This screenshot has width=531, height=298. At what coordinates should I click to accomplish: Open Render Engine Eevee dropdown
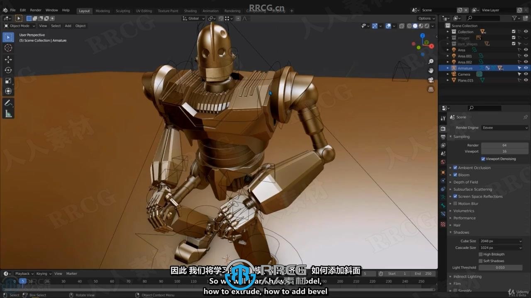505,127
